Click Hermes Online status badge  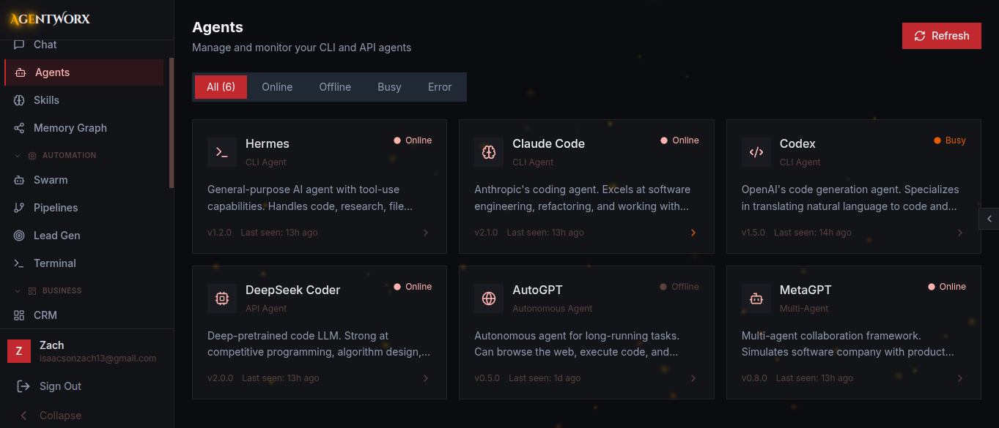click(x=413, y=140)
